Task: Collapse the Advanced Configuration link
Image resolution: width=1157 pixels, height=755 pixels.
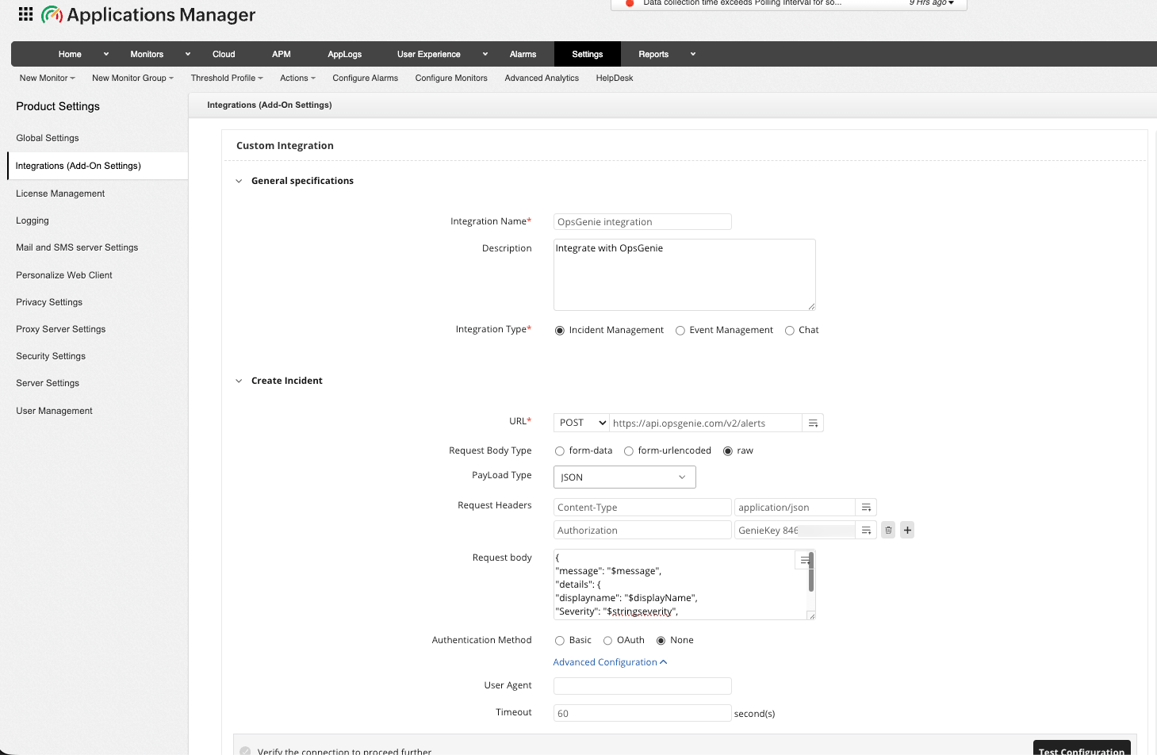Action: tap(610, 662)
